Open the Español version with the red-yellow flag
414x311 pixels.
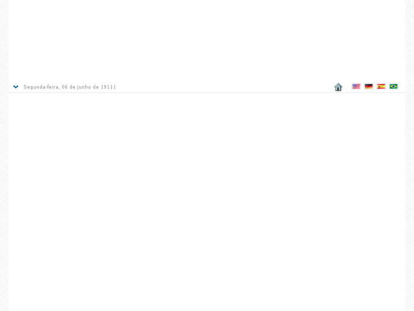(381, 86)
